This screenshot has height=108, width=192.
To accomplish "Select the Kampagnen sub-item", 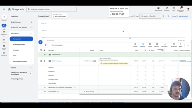I will [22, 39].
